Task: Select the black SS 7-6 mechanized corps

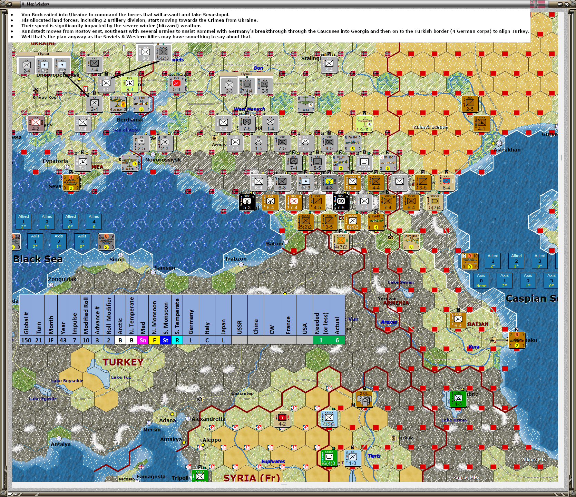Action: tap(341, 203)
